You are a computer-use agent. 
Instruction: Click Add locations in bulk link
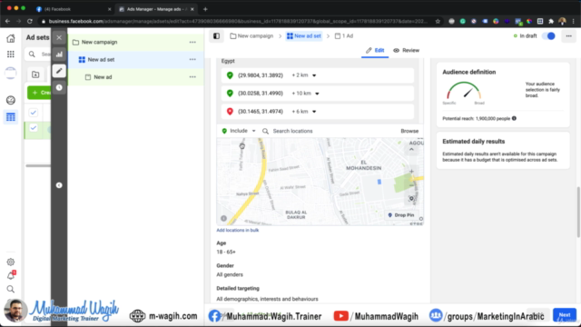point(238,230)
